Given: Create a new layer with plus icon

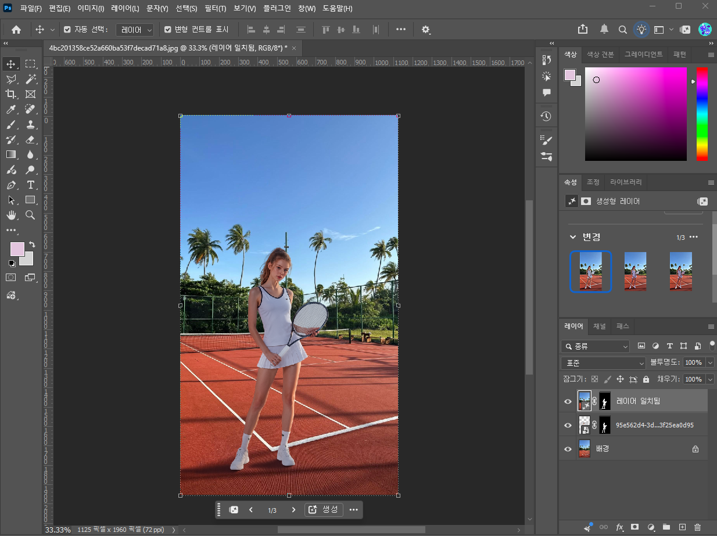Looking at the screenshot, I should [682, 527].
